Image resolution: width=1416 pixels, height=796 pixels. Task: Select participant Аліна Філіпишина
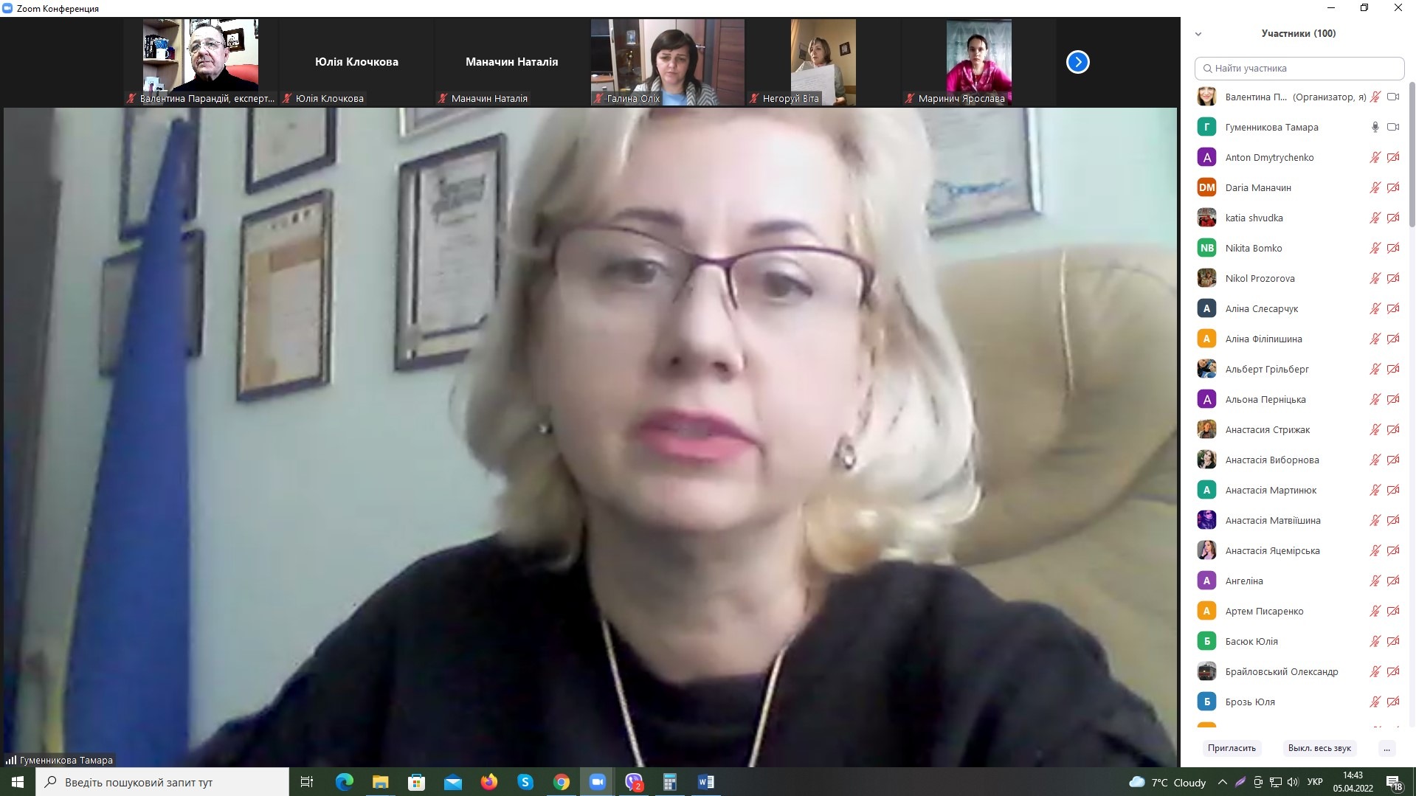[x=1299, y=339]
